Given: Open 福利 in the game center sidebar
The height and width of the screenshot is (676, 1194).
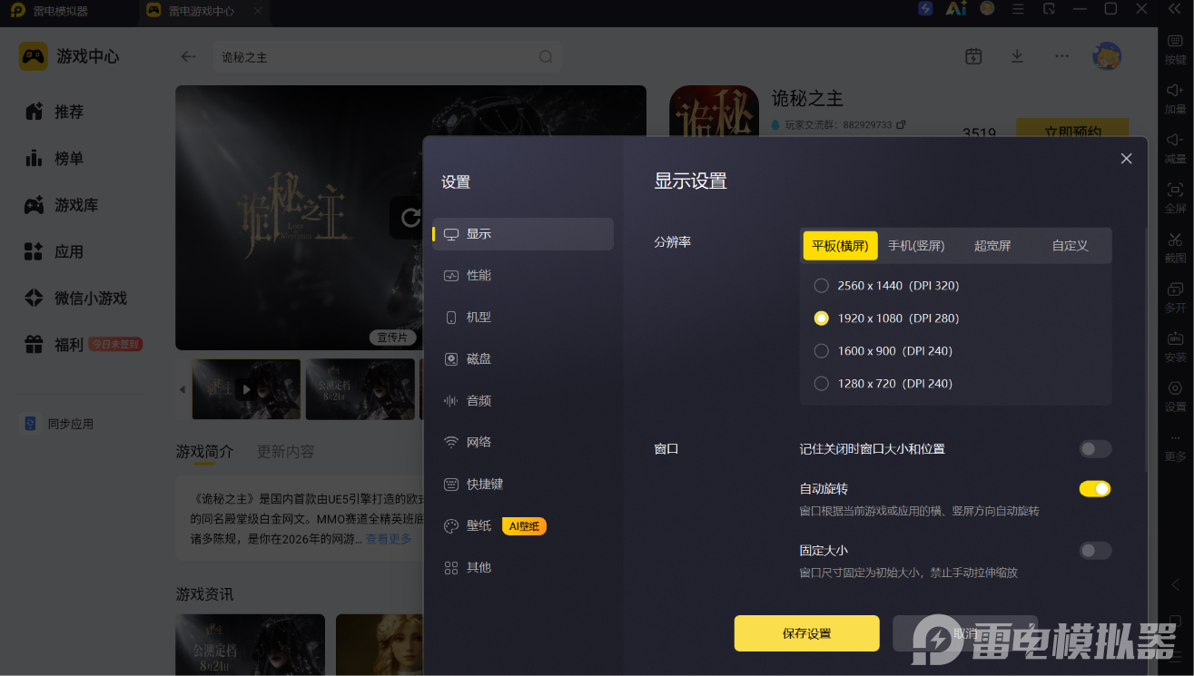Looking at the screenshot, I should click(x=82, y=345).
